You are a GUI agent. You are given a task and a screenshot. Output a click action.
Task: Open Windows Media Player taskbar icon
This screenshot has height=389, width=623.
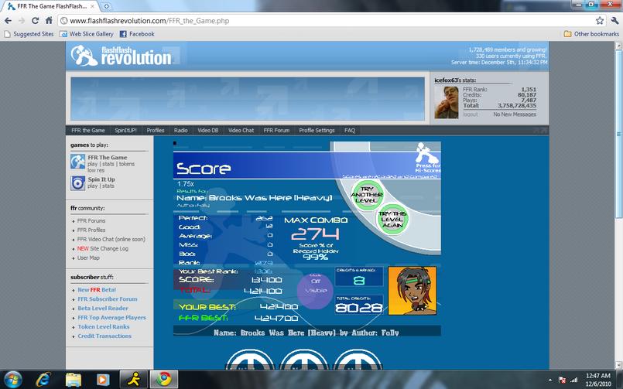102,380
